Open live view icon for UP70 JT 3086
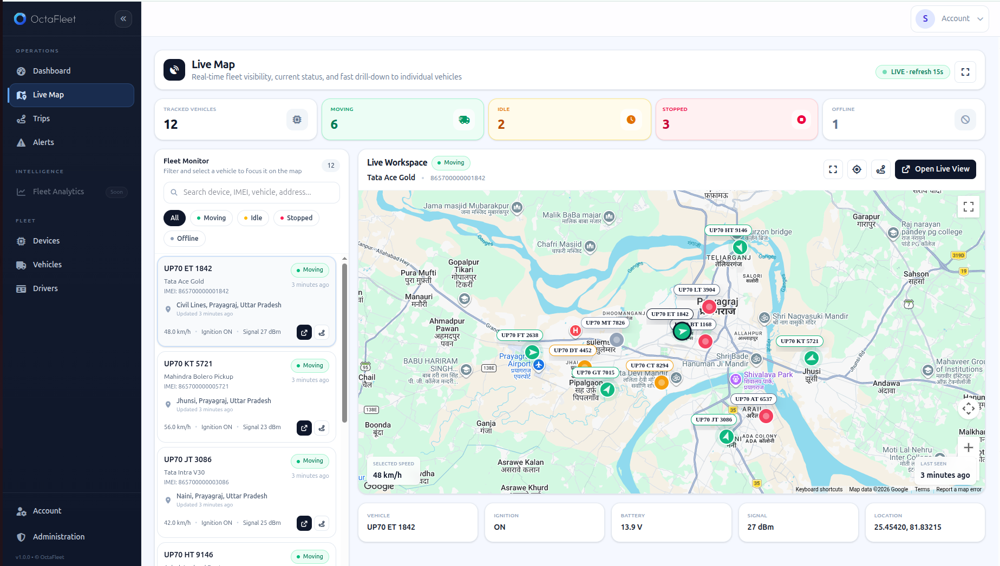The image size is (1000, 566). coord(304,523)
